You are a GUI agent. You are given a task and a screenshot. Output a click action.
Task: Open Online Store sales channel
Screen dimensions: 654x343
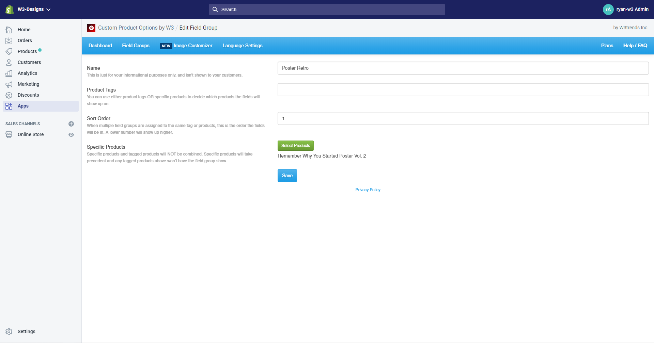[31, 134]
